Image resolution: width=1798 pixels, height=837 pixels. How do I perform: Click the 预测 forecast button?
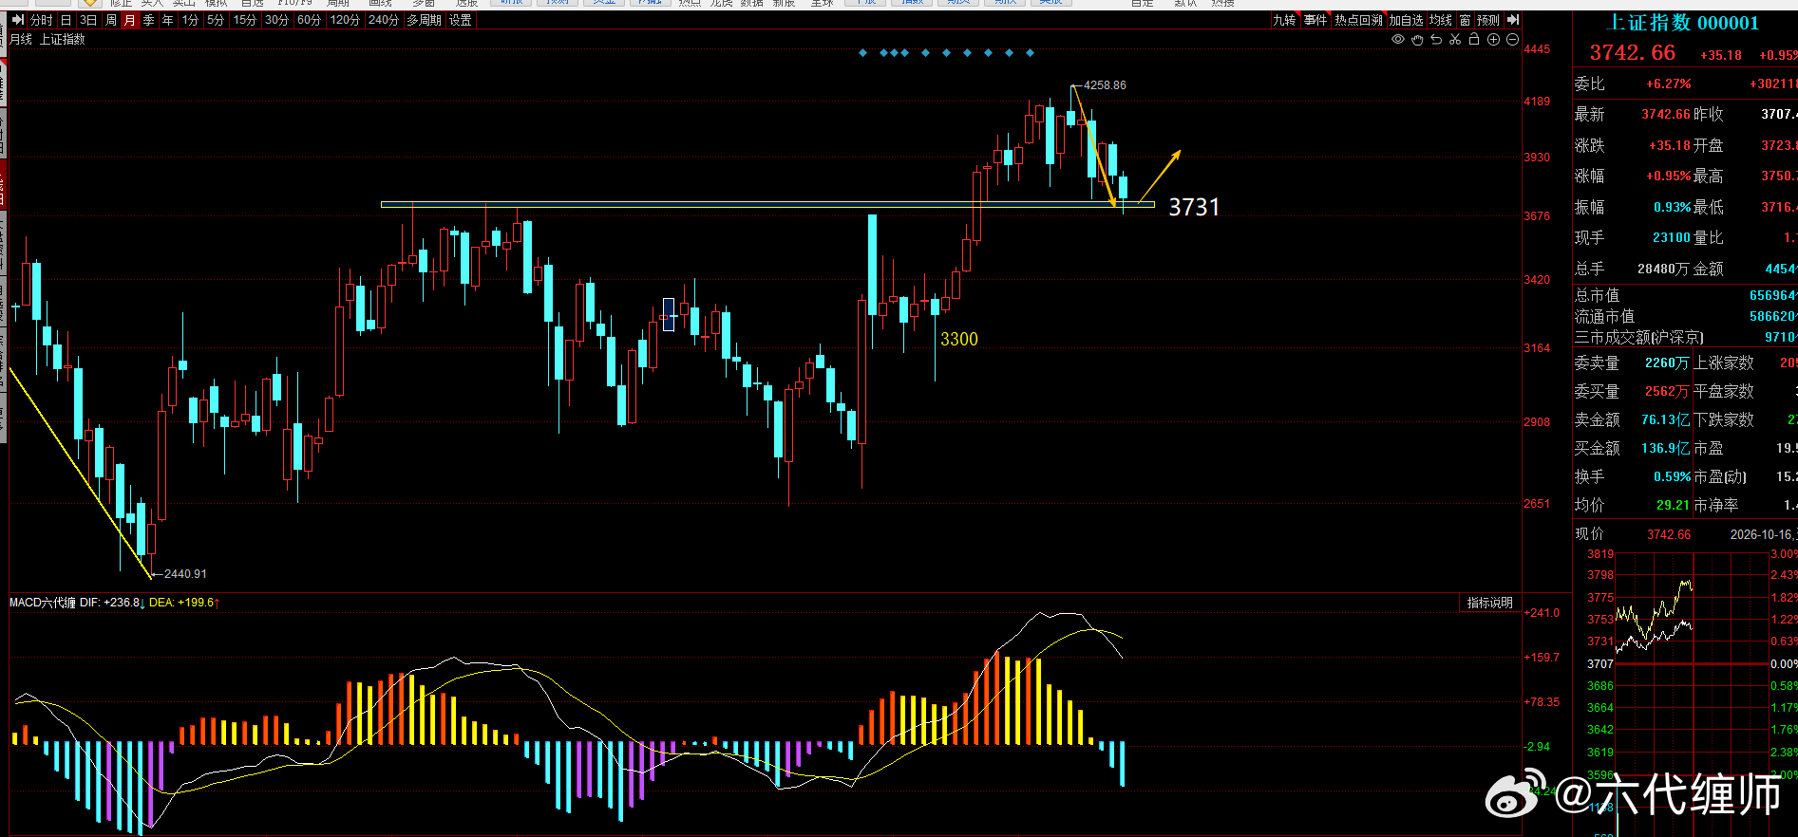(x=1488, y=20)
